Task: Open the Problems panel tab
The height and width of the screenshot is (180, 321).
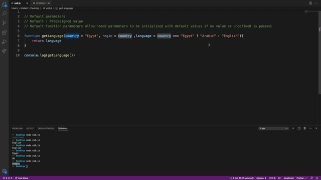Action: pos(18,128)
